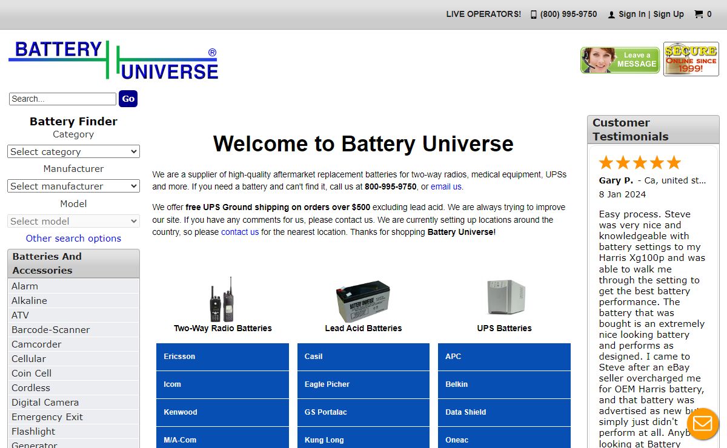Click the Battery Finder heading

tap(73, 121)
